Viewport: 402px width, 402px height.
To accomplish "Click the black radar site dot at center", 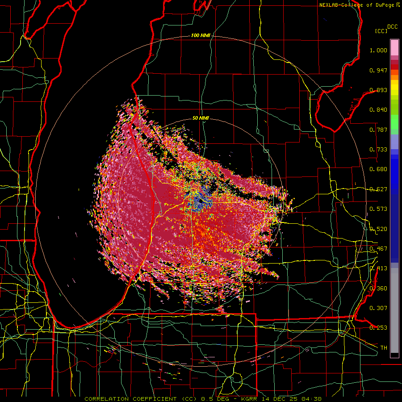I will point(201,201).
